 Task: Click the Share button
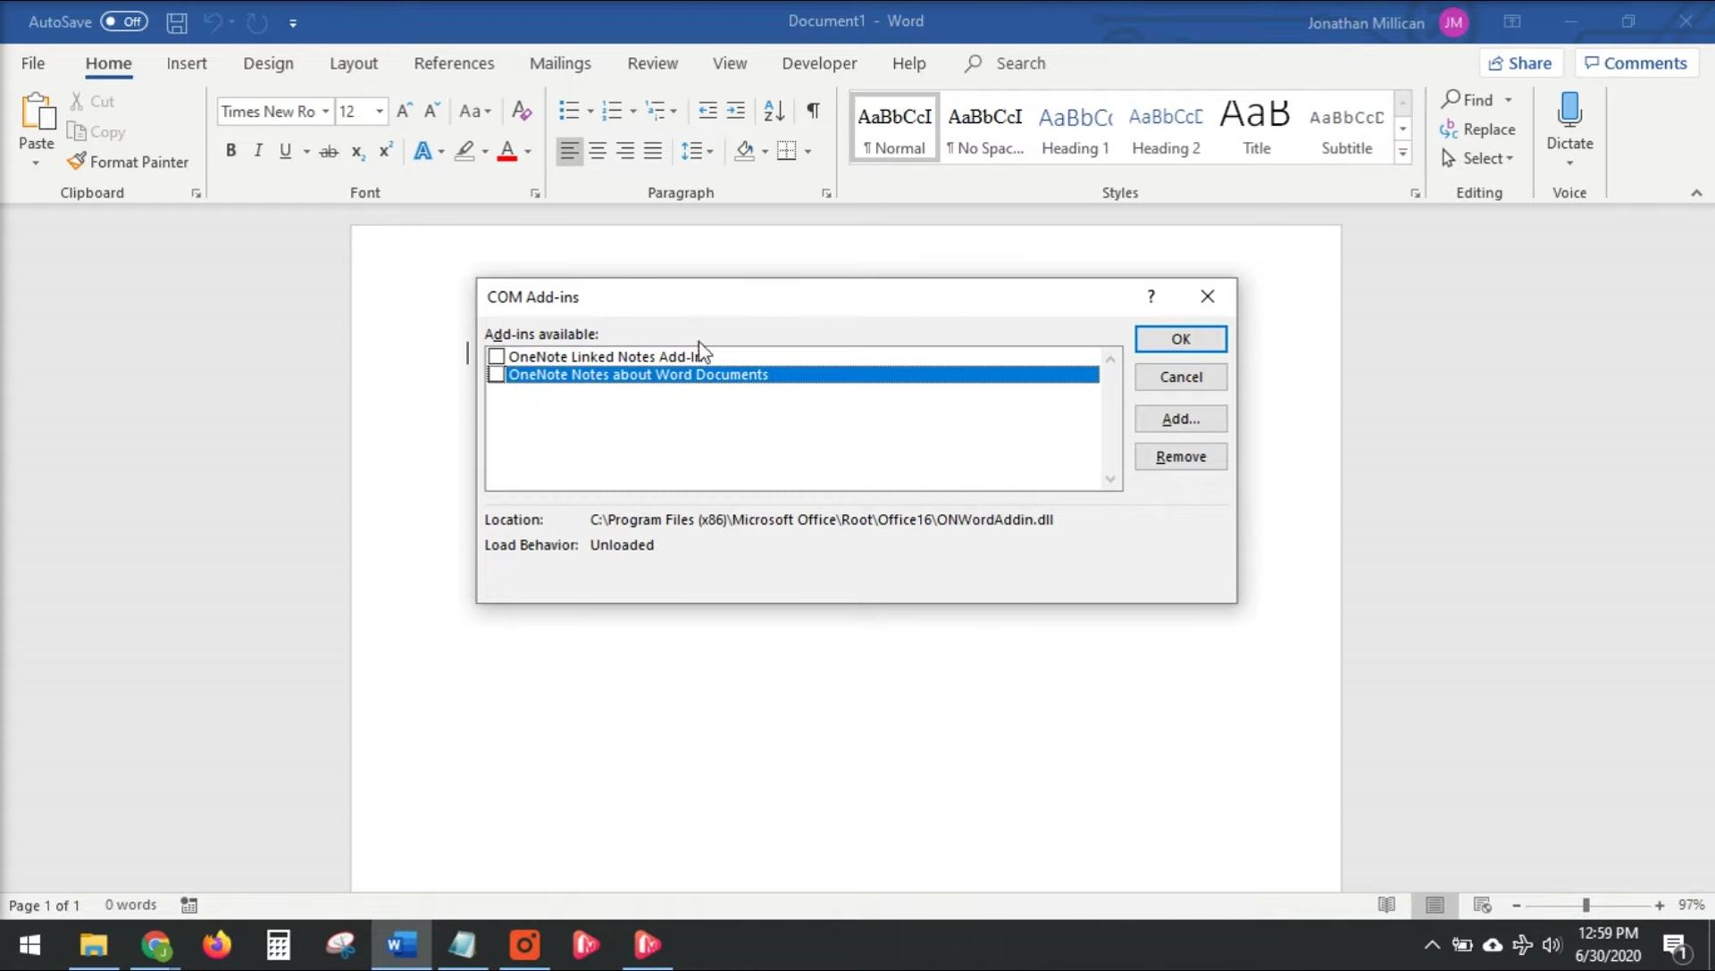click(x=1520, y=63)
